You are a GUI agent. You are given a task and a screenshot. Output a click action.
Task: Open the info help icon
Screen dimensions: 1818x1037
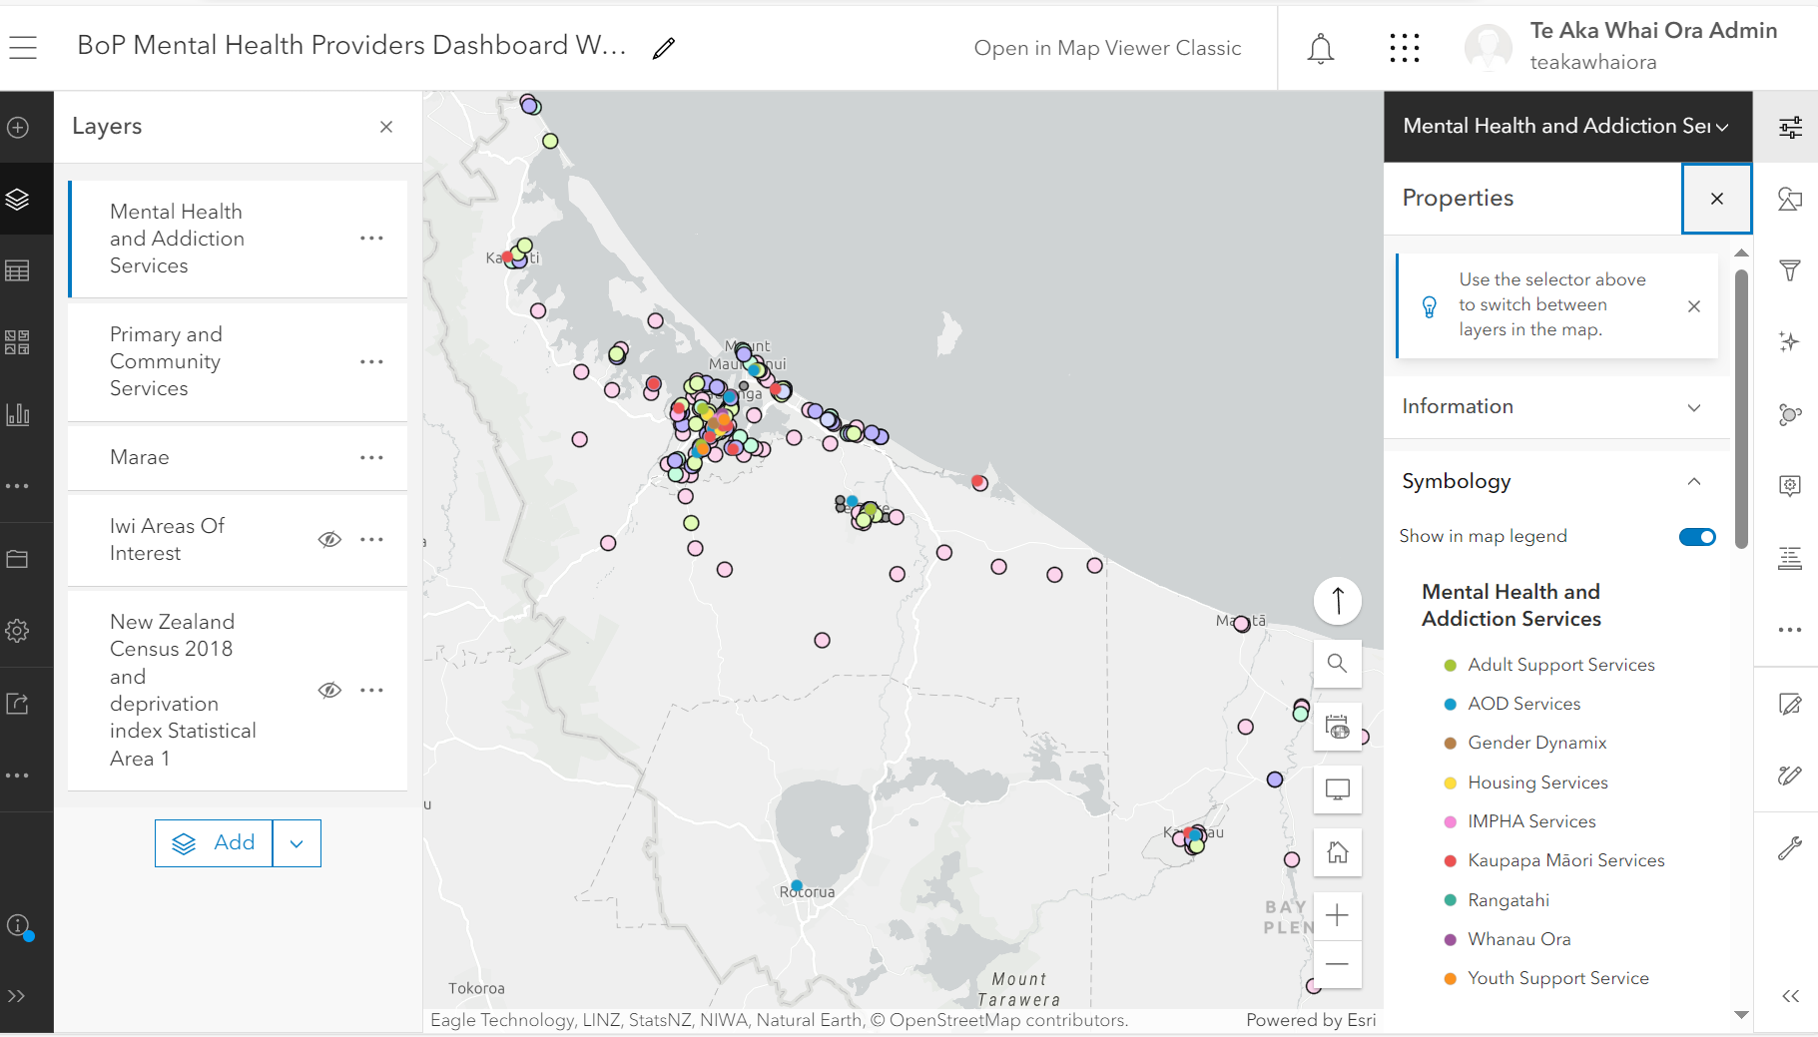[x=18, y=925]
